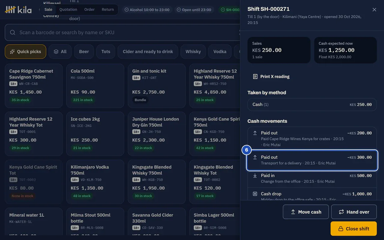The height and width of the screenshot is (240, 384).
Task: Select the Beer category
Action: [84, 52]
